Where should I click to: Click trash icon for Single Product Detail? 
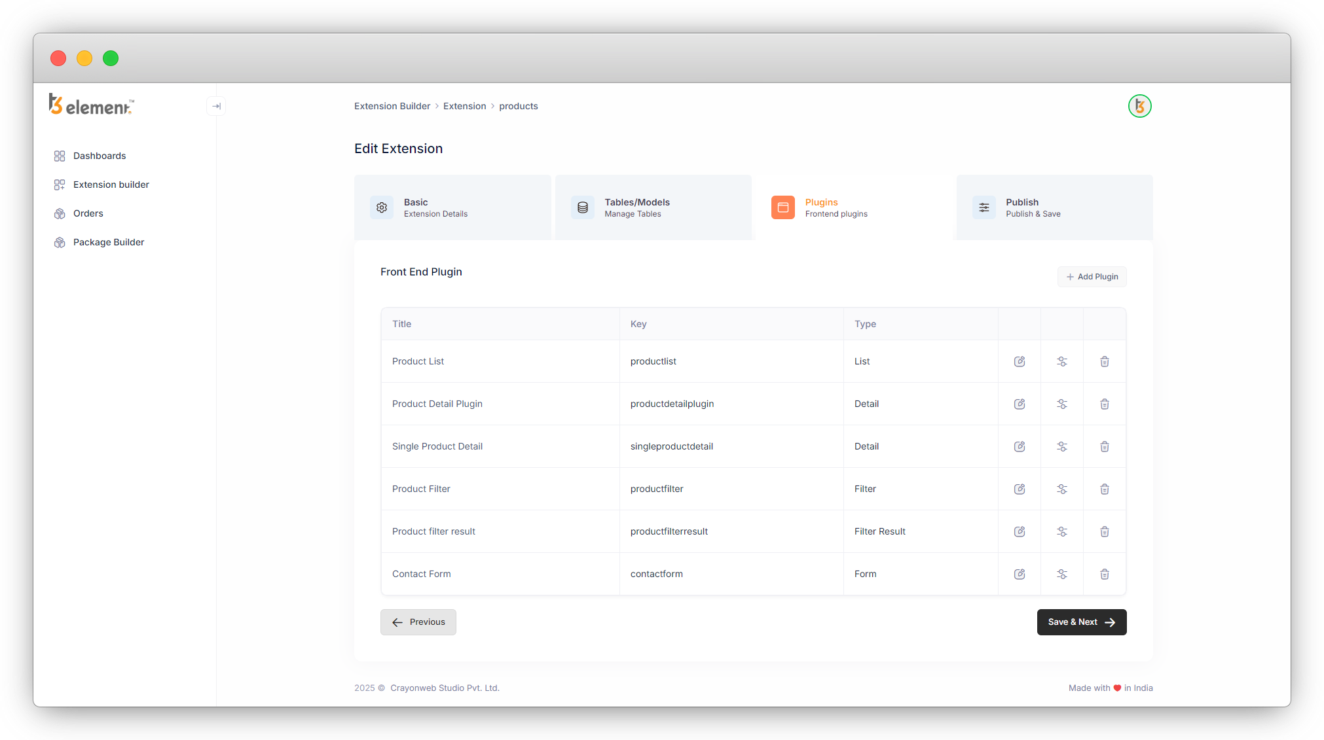[1105, 446]
